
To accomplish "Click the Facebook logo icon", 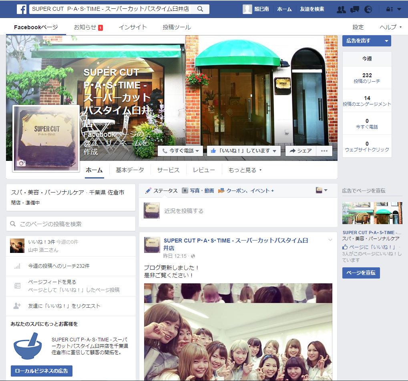I will [x=22, y=9].
